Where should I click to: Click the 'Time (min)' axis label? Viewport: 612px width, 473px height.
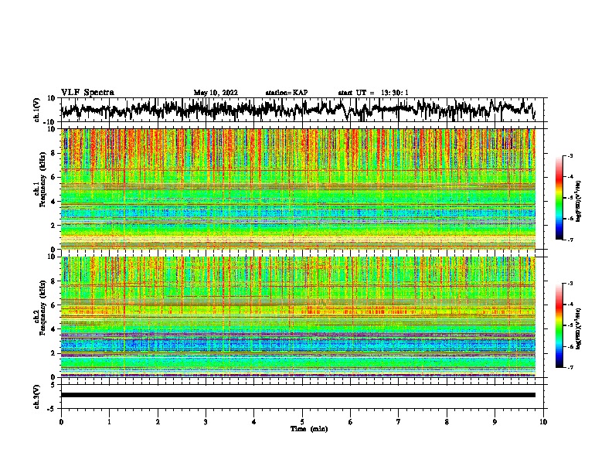pos(309,429)
